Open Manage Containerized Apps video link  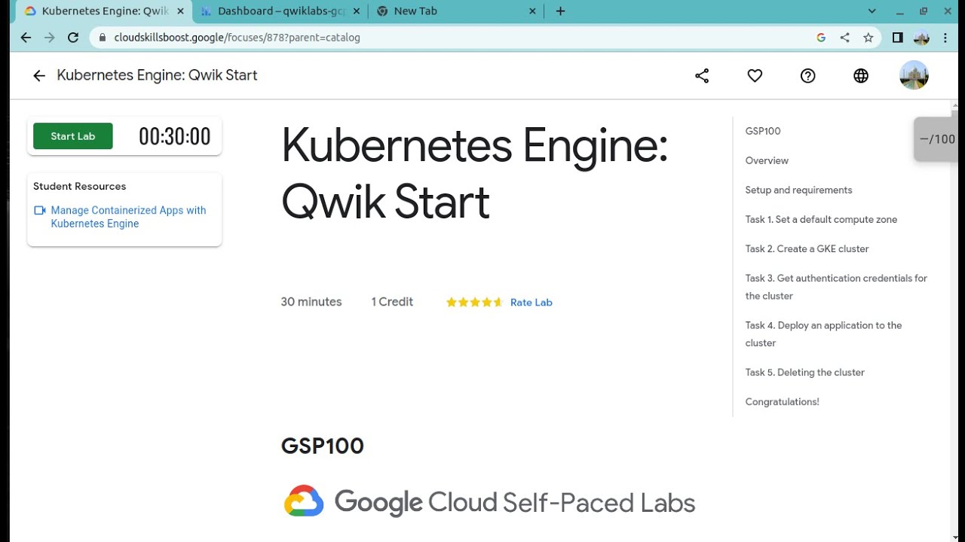click(128, 217)
